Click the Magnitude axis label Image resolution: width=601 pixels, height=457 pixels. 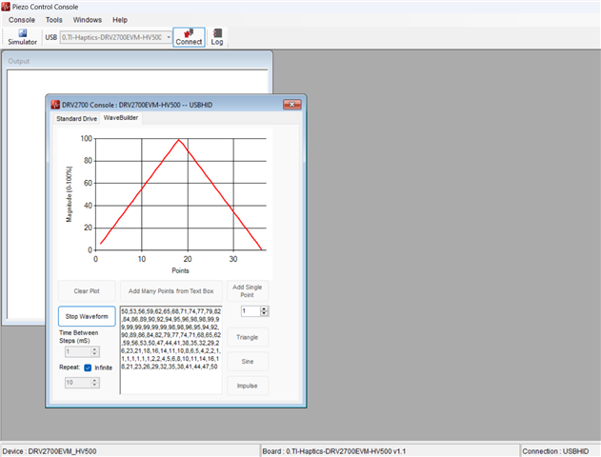click(69, 194)
